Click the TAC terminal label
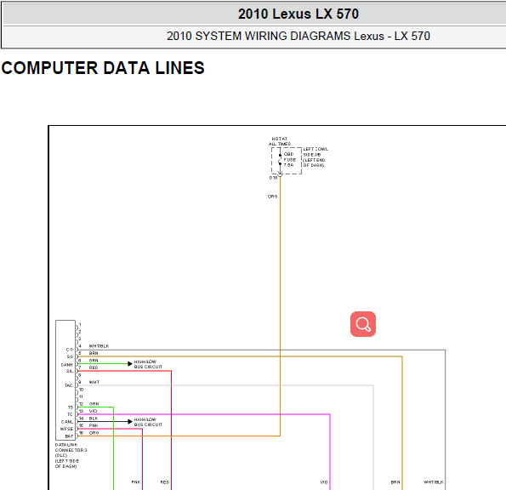506x490 pixels. [x=69, y=385]
